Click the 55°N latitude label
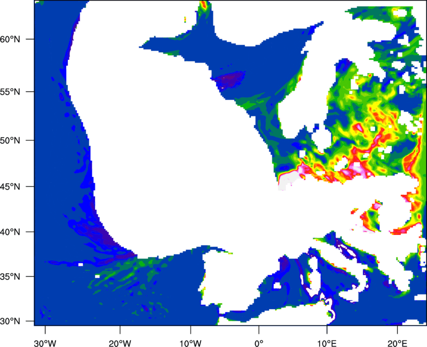427x347 pixels. pyautogui.click(x=10, y=92)
